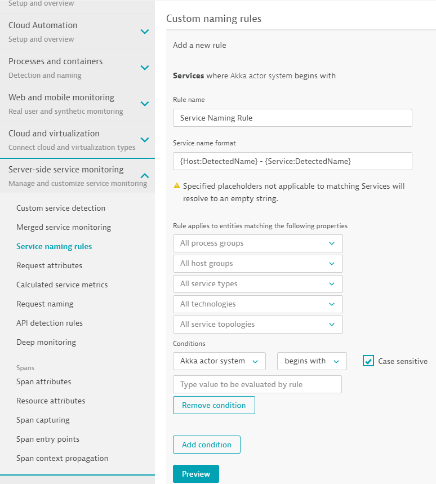
Task: Expand Processes and containers chevron
Action: (x=145, y=68)
